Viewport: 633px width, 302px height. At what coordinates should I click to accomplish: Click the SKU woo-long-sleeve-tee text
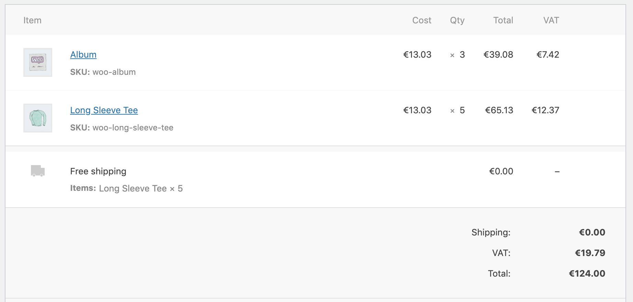(122, 128)
